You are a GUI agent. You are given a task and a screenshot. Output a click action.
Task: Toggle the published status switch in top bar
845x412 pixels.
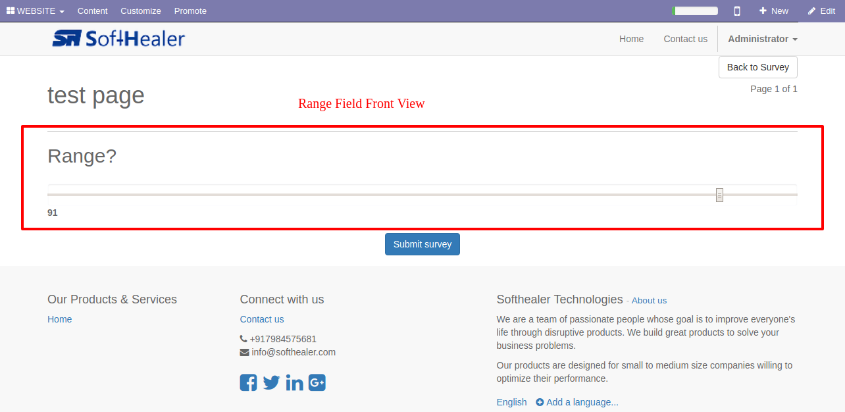(x=695, y=11)
